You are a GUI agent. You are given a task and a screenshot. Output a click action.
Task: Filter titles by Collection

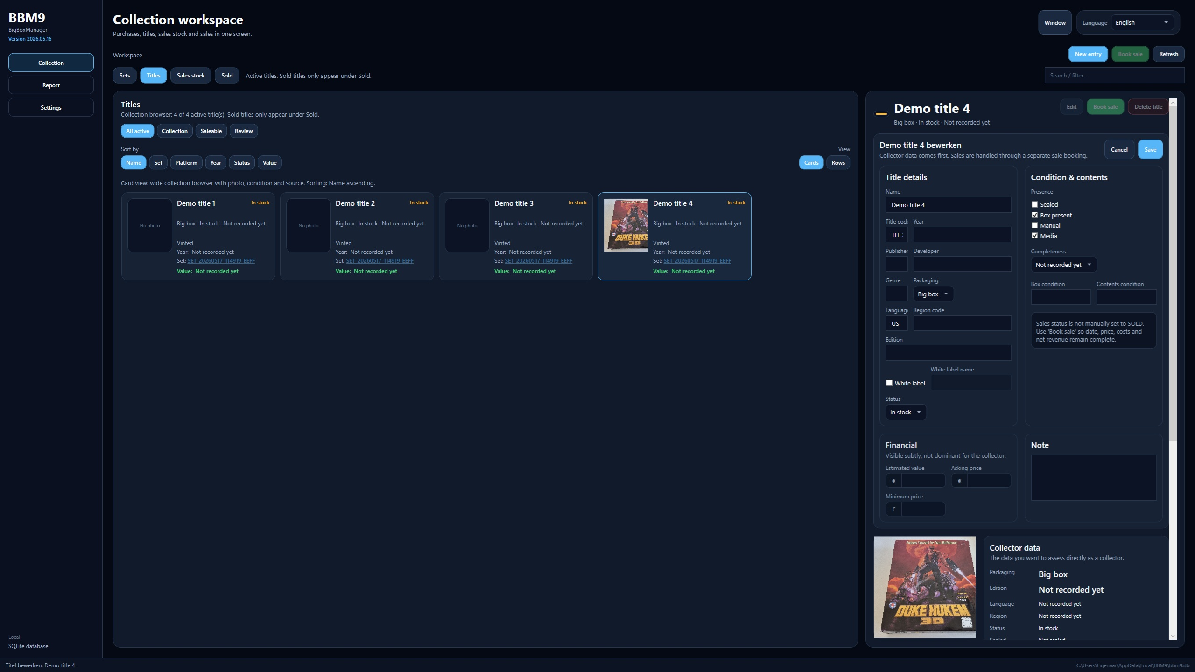pyautogui.click(x=175, y=131)
